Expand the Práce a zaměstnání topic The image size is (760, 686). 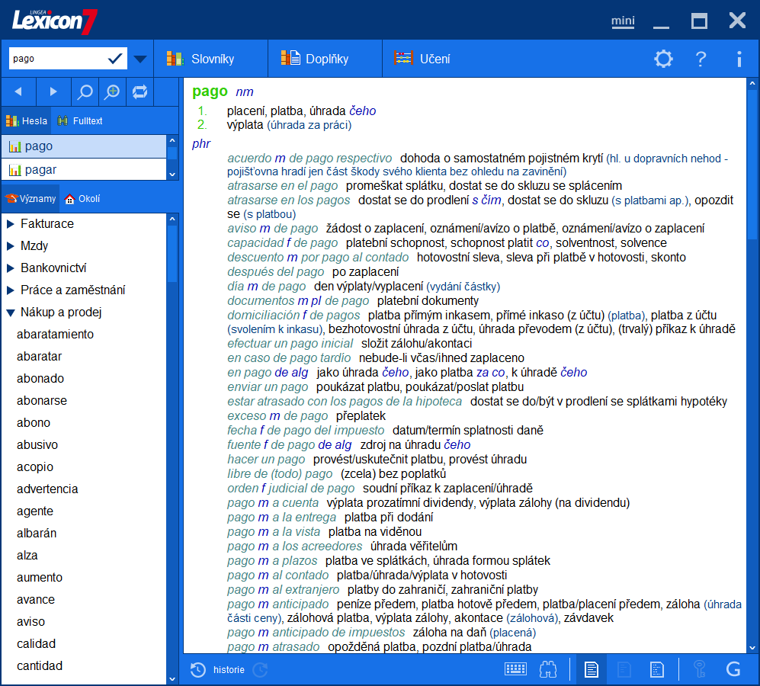tap(10, 290)
